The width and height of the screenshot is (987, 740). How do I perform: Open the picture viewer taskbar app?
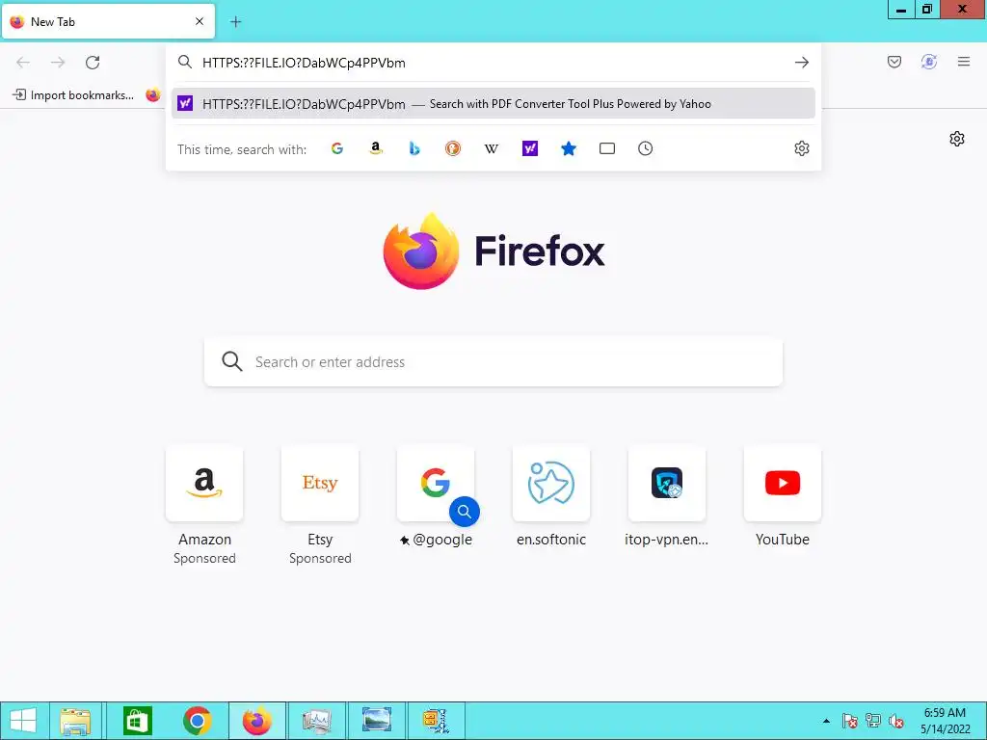coord(377,721)
